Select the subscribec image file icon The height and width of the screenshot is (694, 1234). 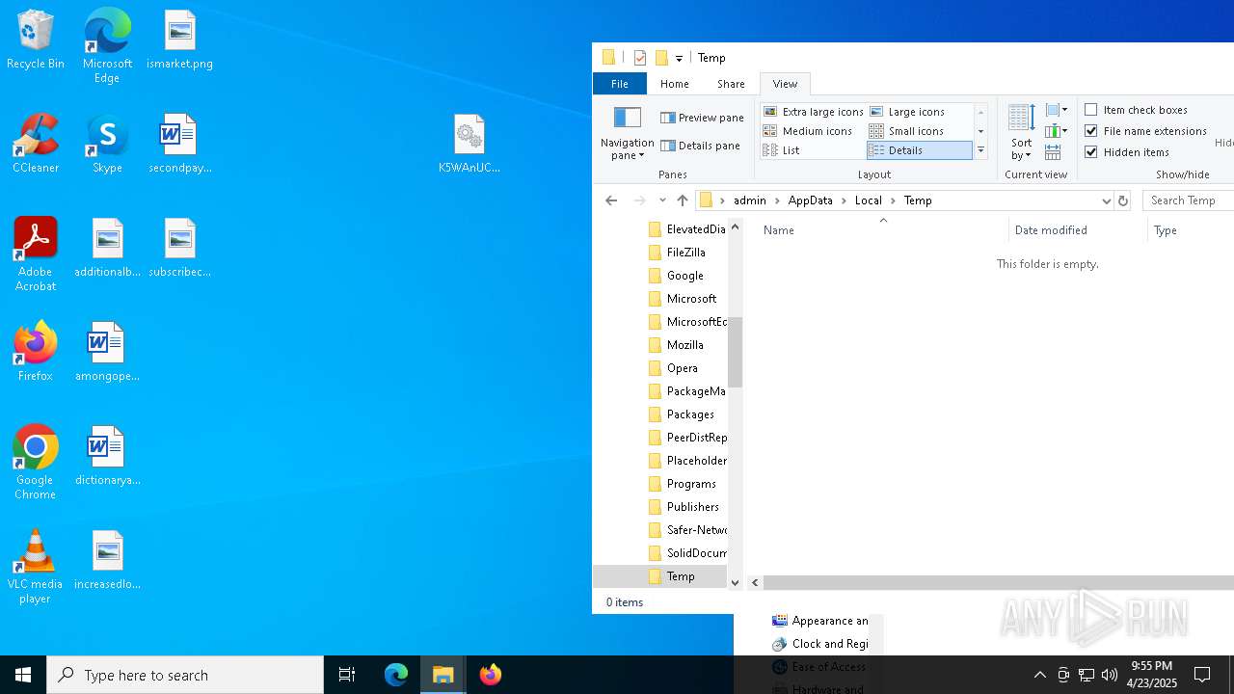point(180,249)
